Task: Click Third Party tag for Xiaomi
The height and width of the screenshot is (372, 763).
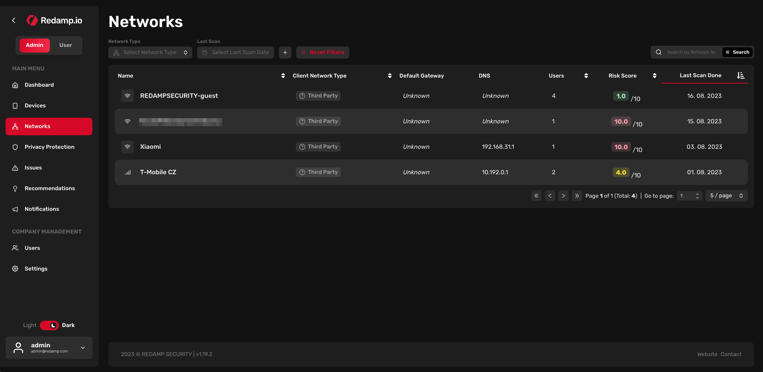Action: pos(318,147)
